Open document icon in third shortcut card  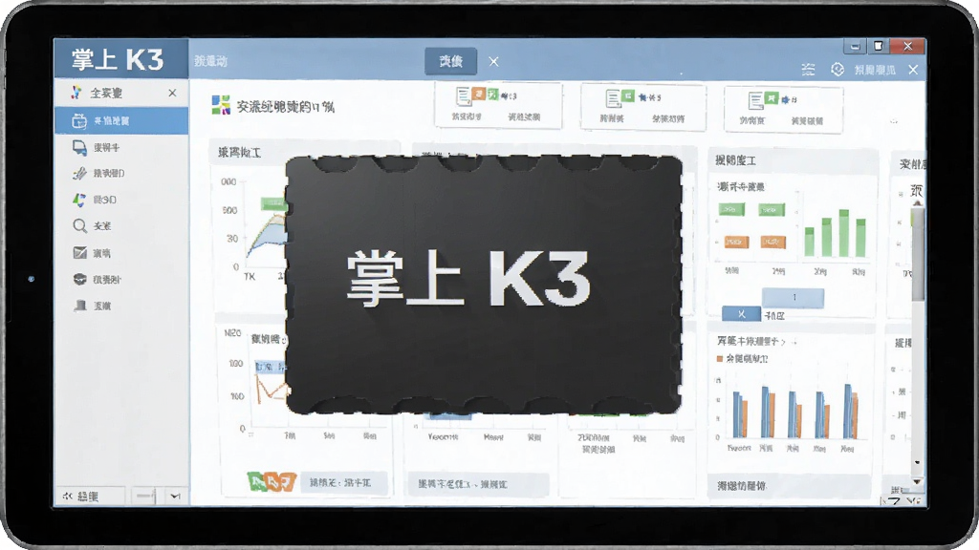pyautogui.click(x=755, y=100)
